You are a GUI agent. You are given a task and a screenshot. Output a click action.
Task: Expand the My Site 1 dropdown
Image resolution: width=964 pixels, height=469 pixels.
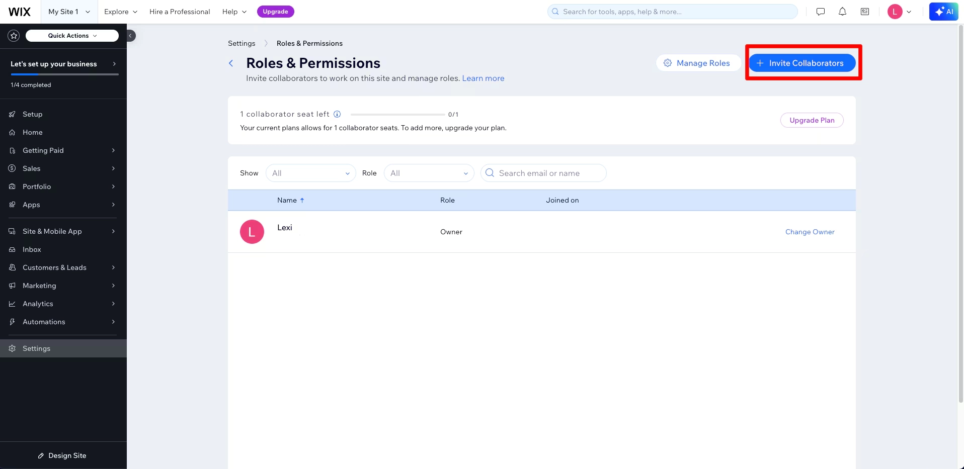pos(69,12)
